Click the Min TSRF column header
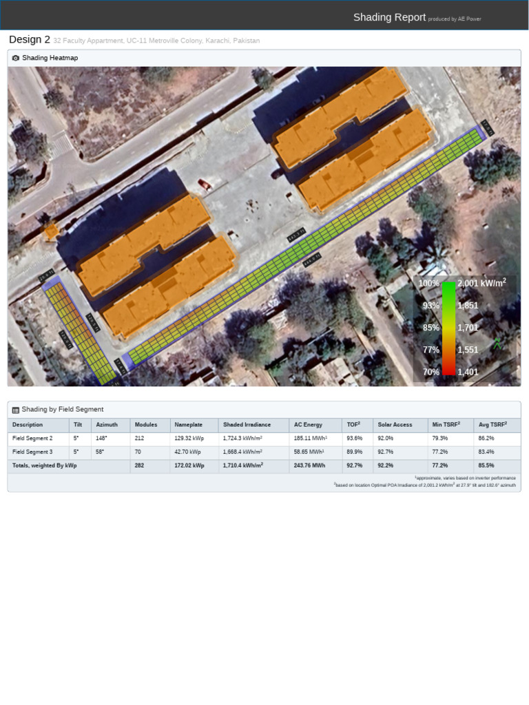 [446, 424]
